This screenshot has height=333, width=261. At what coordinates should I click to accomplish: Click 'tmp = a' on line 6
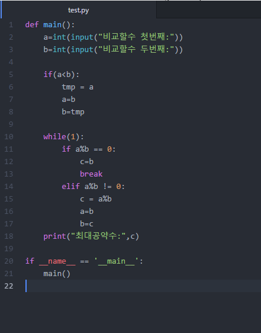click(x=78, y=87)
